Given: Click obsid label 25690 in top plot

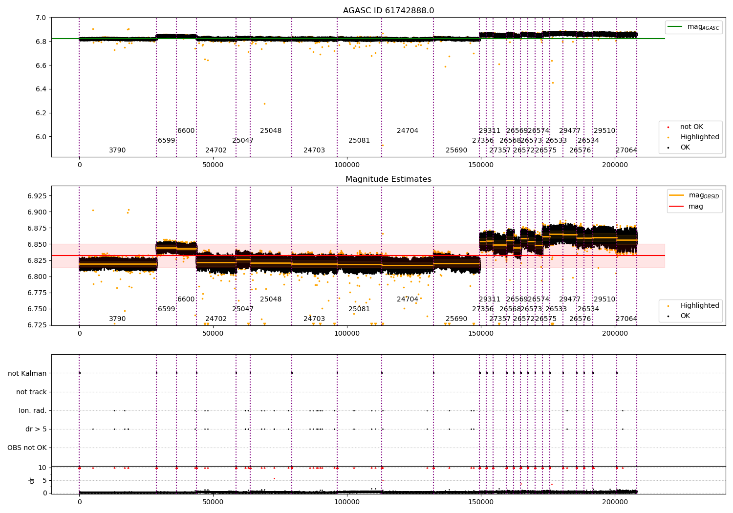Looking at the screenshot, I should (x=456, y=150).
